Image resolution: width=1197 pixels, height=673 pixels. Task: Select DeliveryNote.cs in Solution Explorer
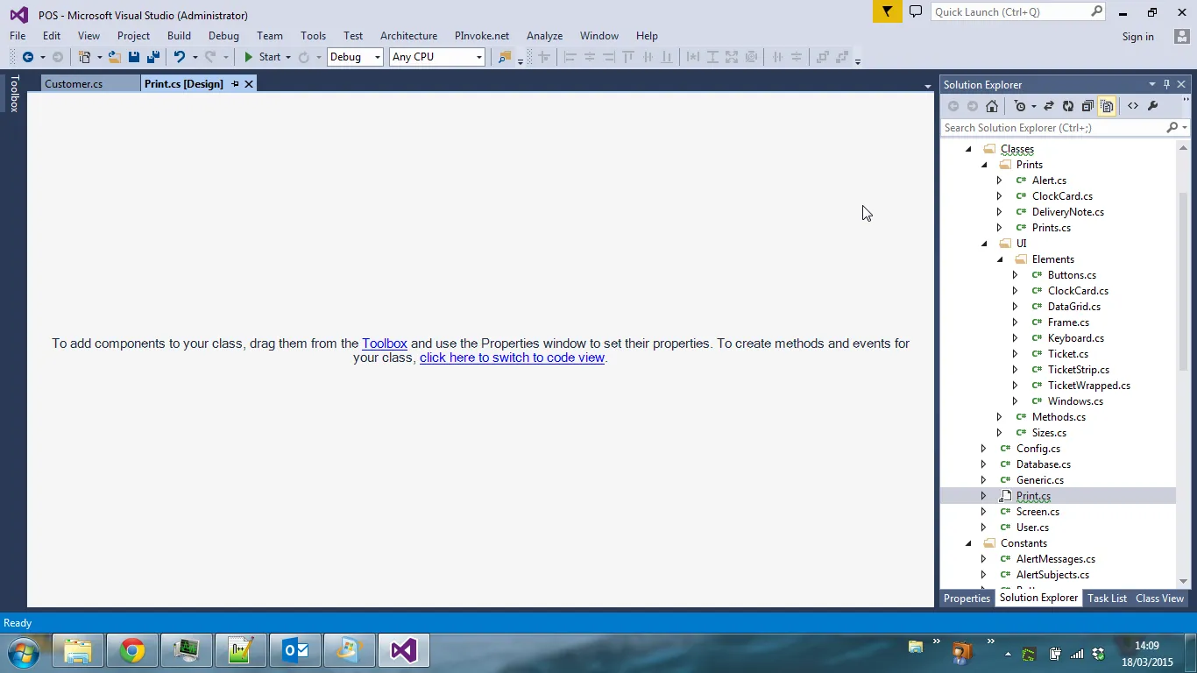point(1067,212)
